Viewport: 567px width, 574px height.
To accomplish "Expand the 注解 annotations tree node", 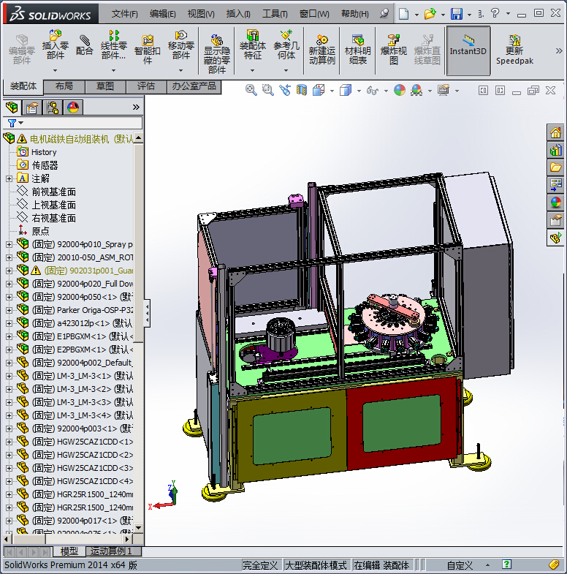I will click(9, 178).
